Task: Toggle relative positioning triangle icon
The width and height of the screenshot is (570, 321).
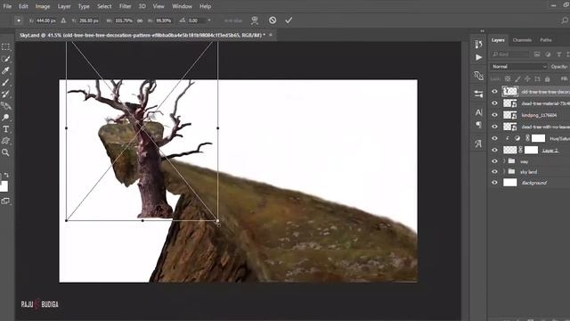Action: coord(63,21)
